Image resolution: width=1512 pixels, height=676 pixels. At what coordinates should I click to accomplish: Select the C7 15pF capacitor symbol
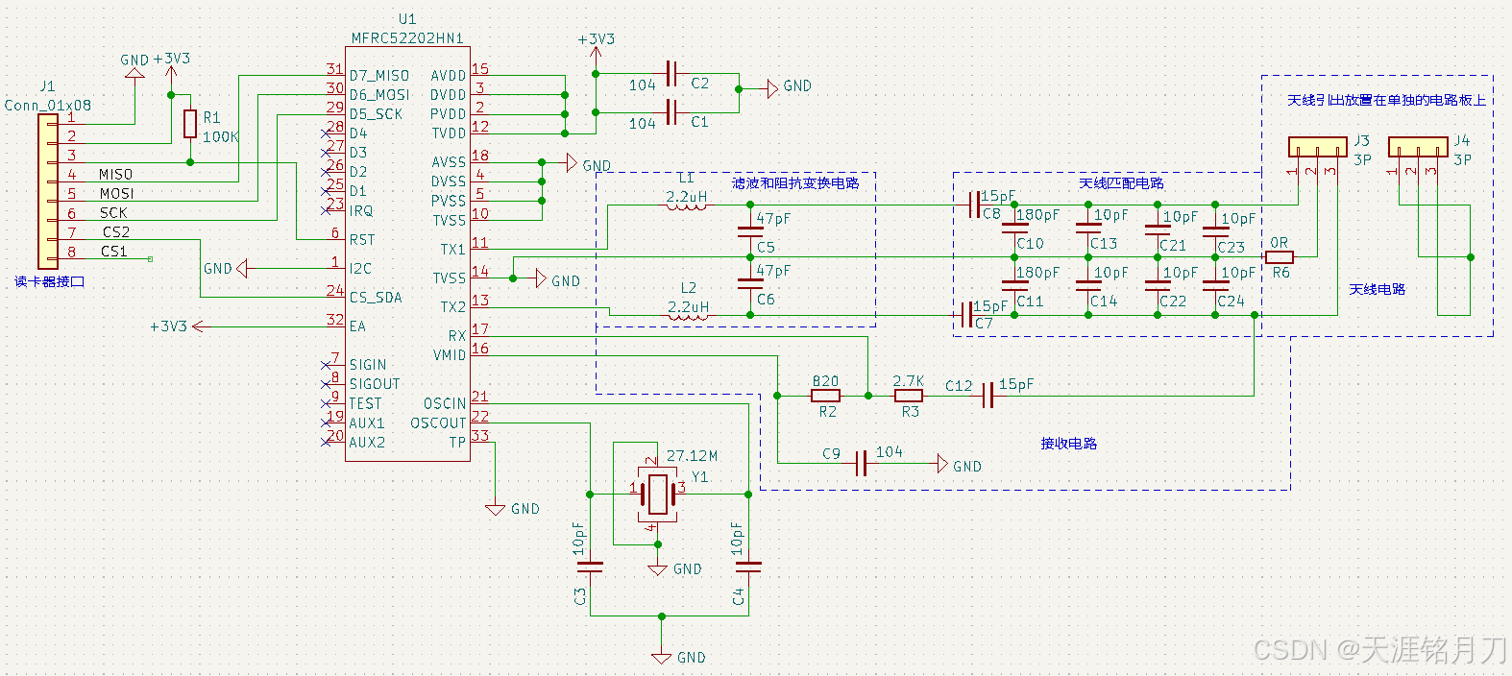pyautogui.click(x=965, y=314)
